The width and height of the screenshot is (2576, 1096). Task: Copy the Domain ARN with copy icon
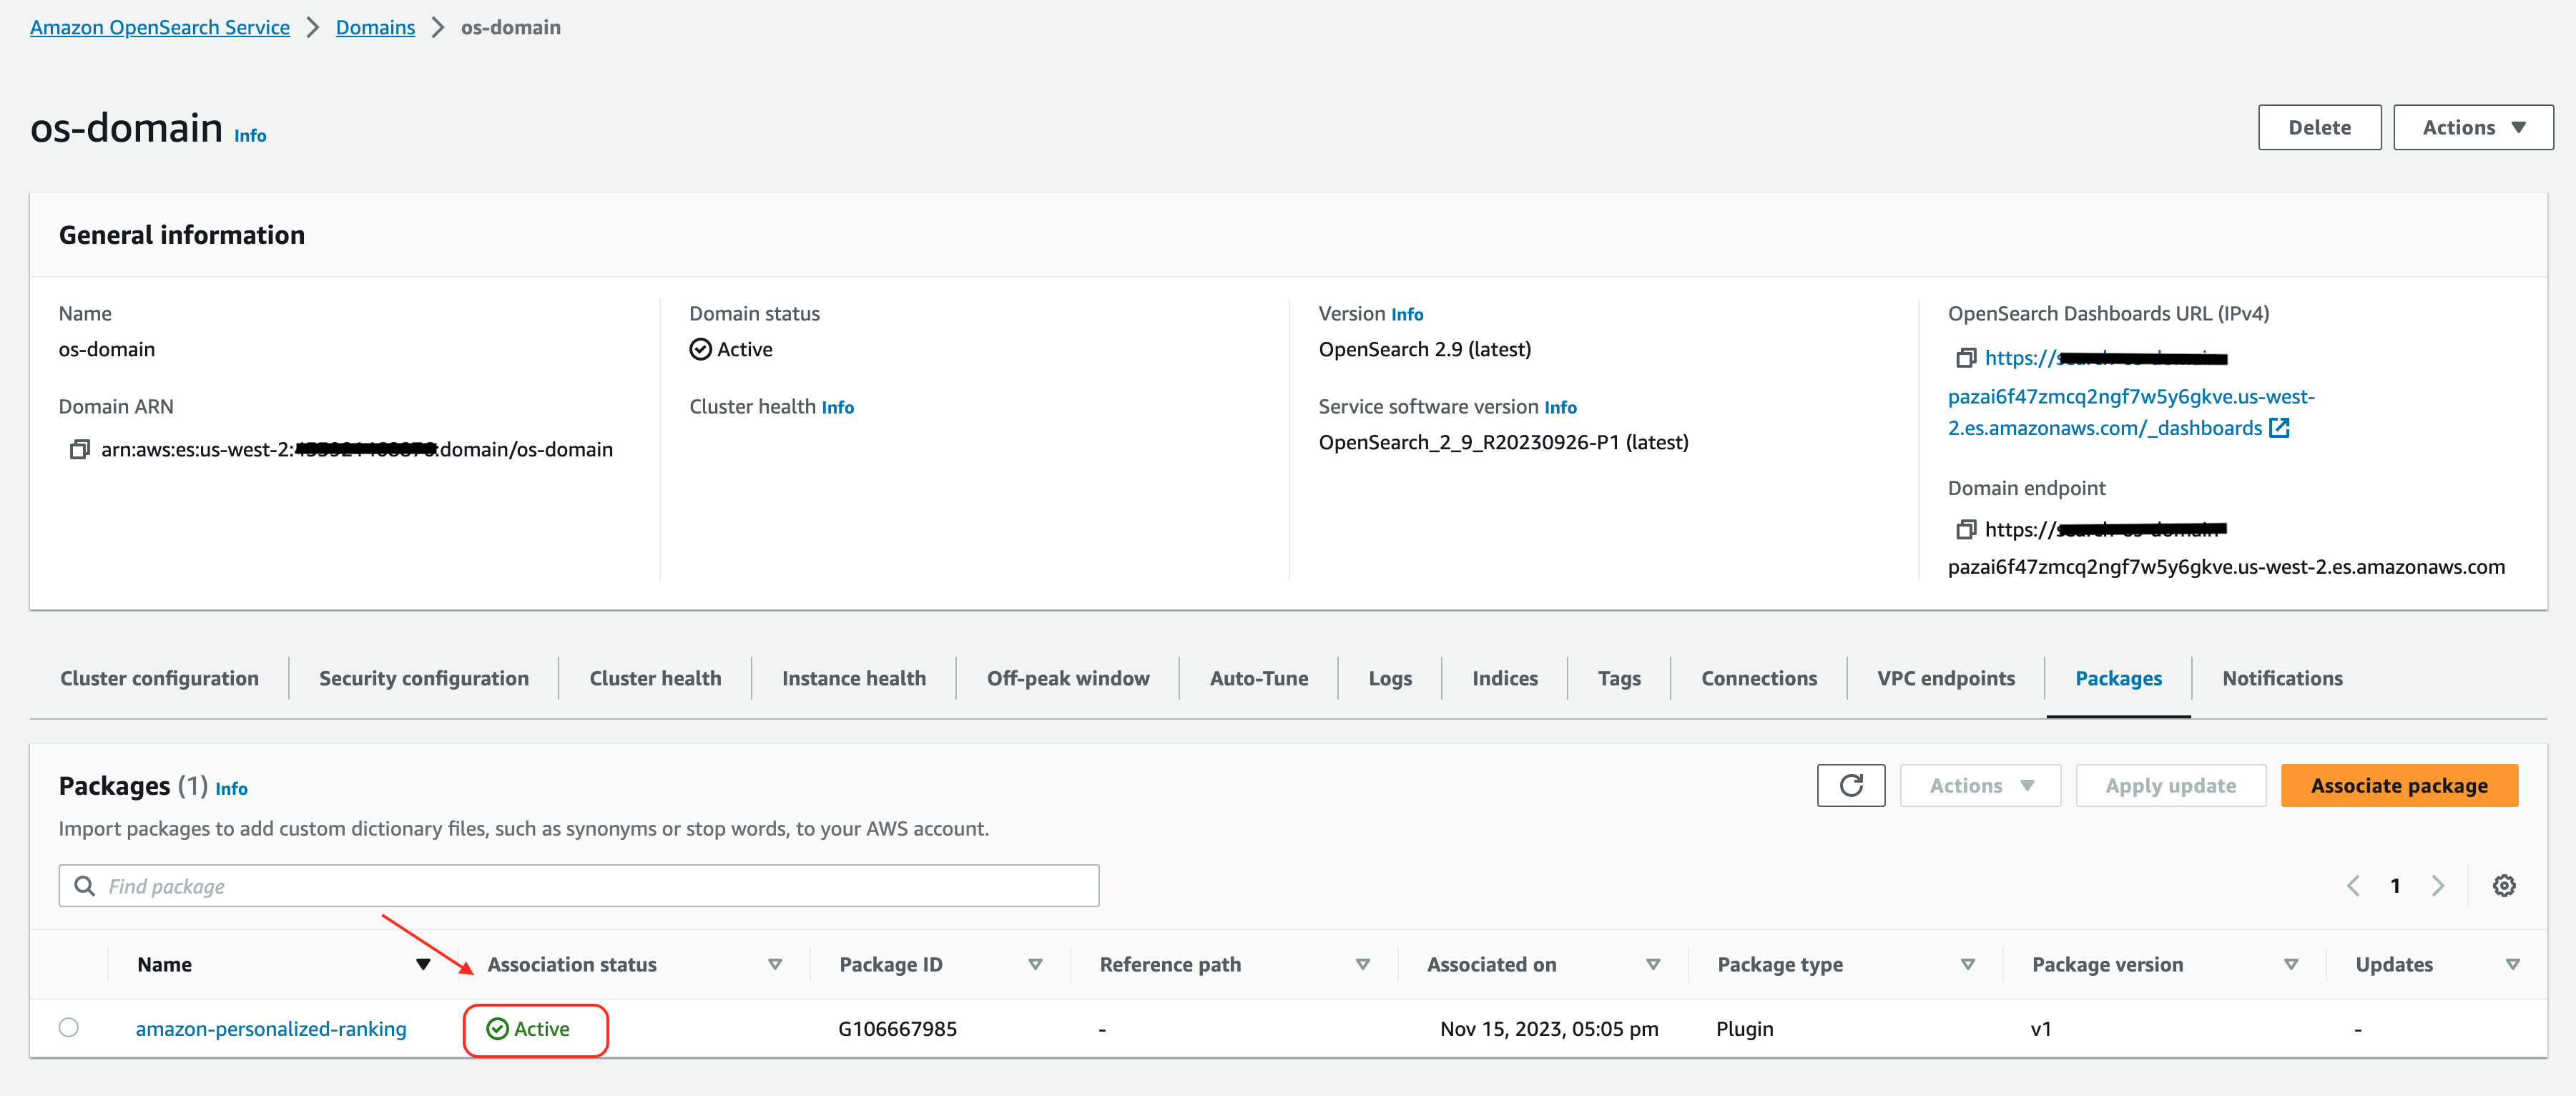click(79, 450)
